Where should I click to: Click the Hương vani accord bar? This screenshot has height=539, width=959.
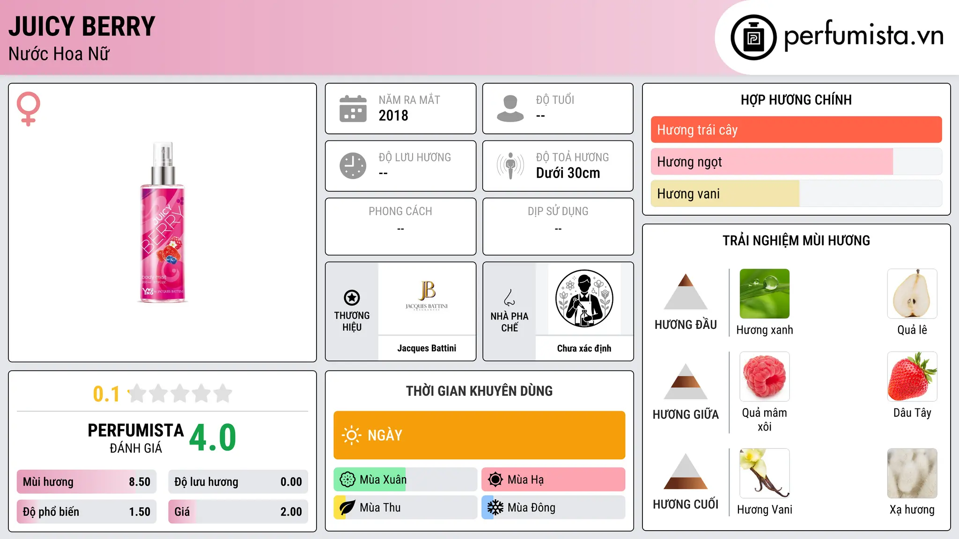[797, 193]
